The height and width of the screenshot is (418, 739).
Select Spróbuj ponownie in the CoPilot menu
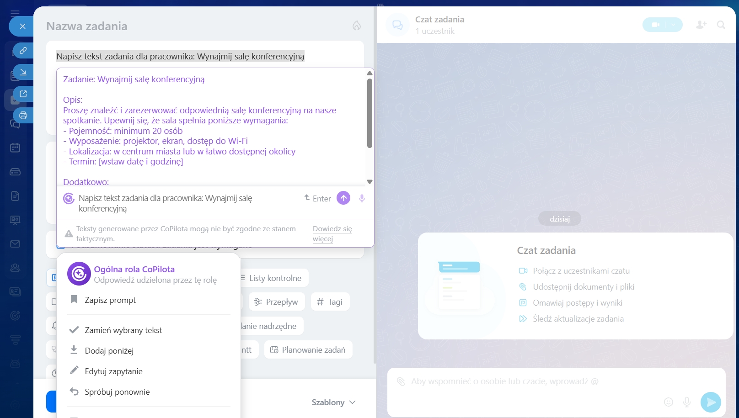tap(117, 392)
